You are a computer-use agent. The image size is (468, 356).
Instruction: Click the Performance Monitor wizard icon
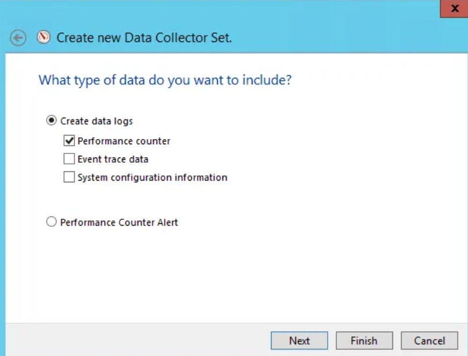coord(43,38)
